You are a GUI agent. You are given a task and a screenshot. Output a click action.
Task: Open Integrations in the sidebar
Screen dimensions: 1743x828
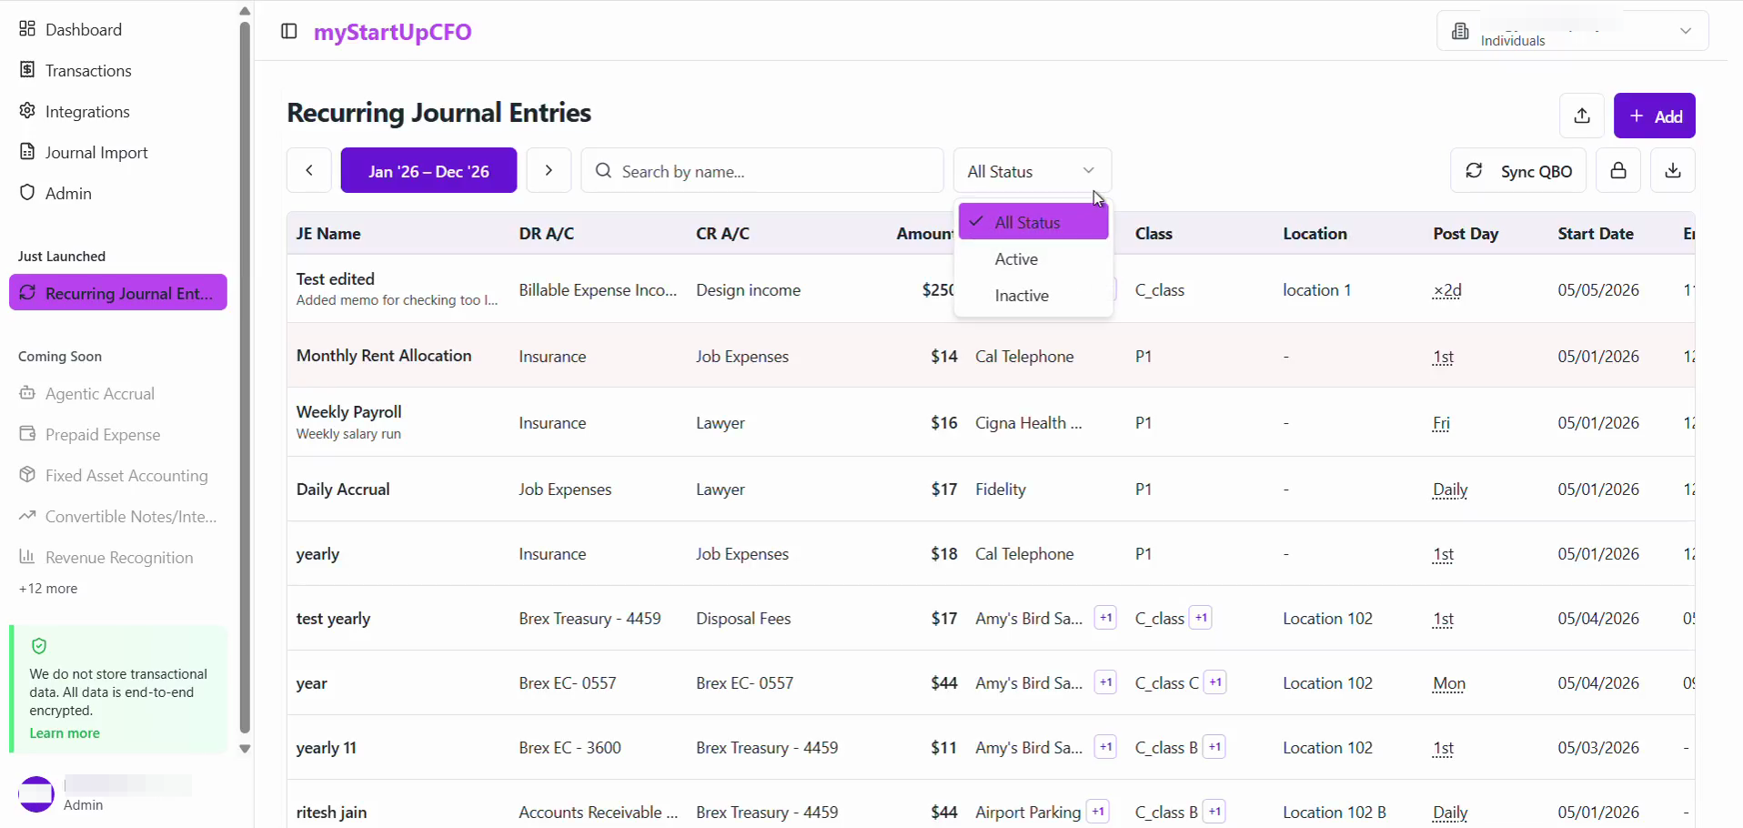pos(87,112)
